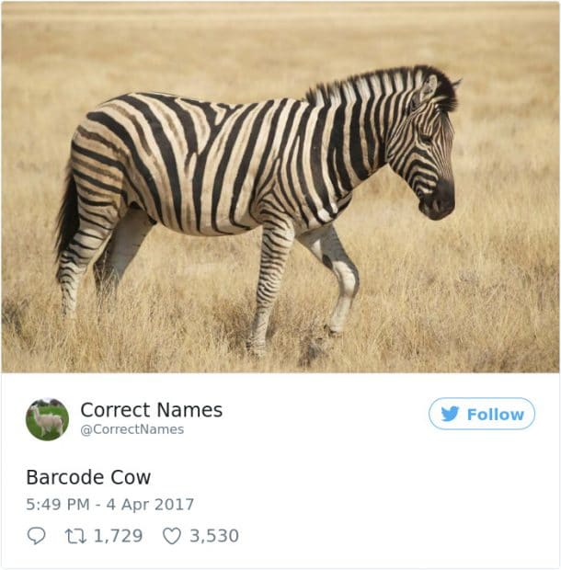Open the zebra photo attachment
Screen dimensions: 561x570
click(280, 187)
